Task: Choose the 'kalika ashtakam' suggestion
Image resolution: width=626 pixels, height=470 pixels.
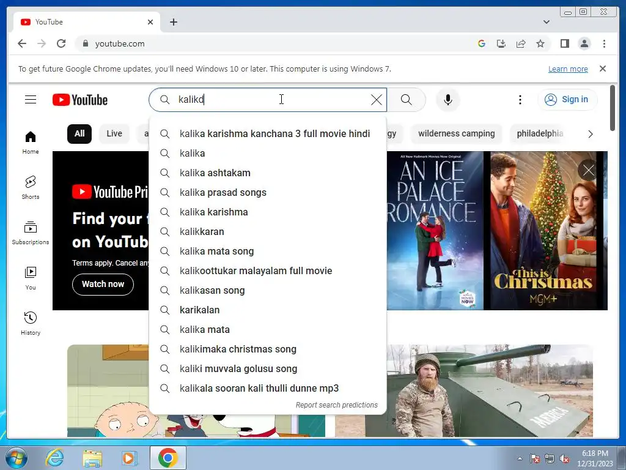Action: [268, 173]
